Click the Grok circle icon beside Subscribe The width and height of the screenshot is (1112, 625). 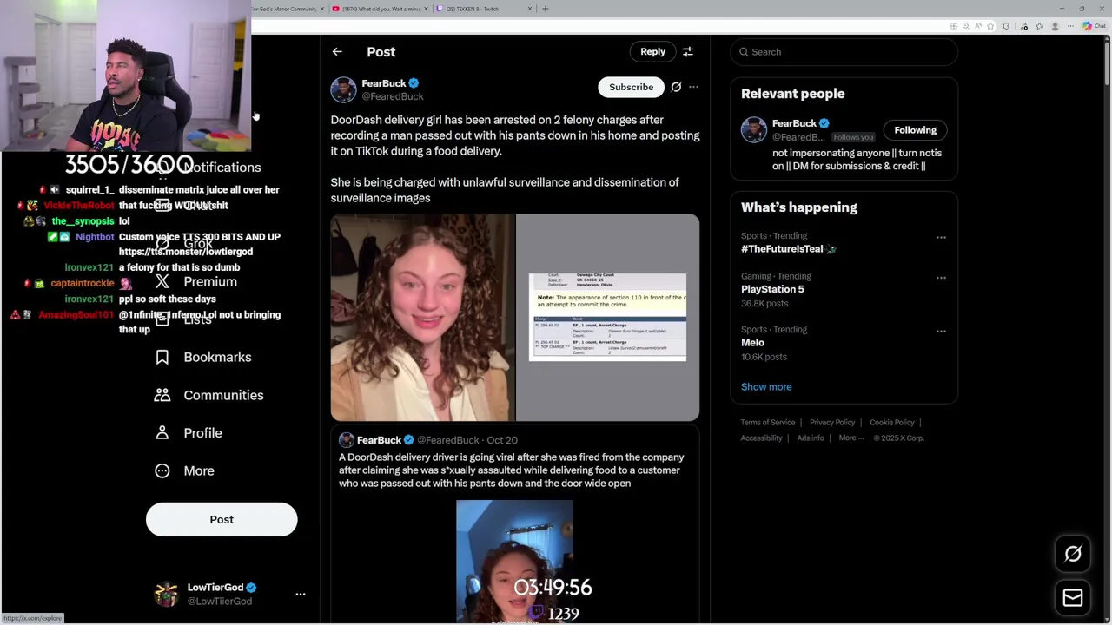pos(676,87)
